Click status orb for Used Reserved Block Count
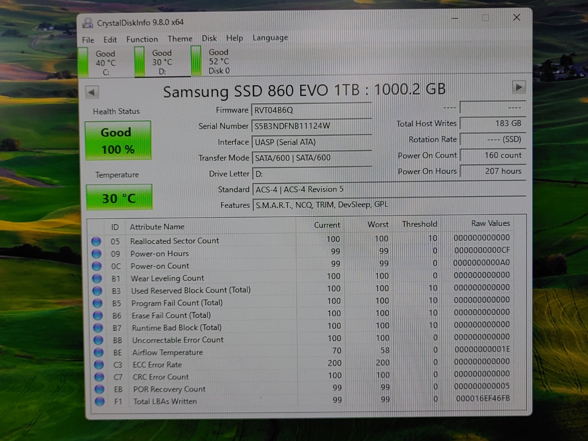This screenshot has width=588, height=441. point(97,291)
